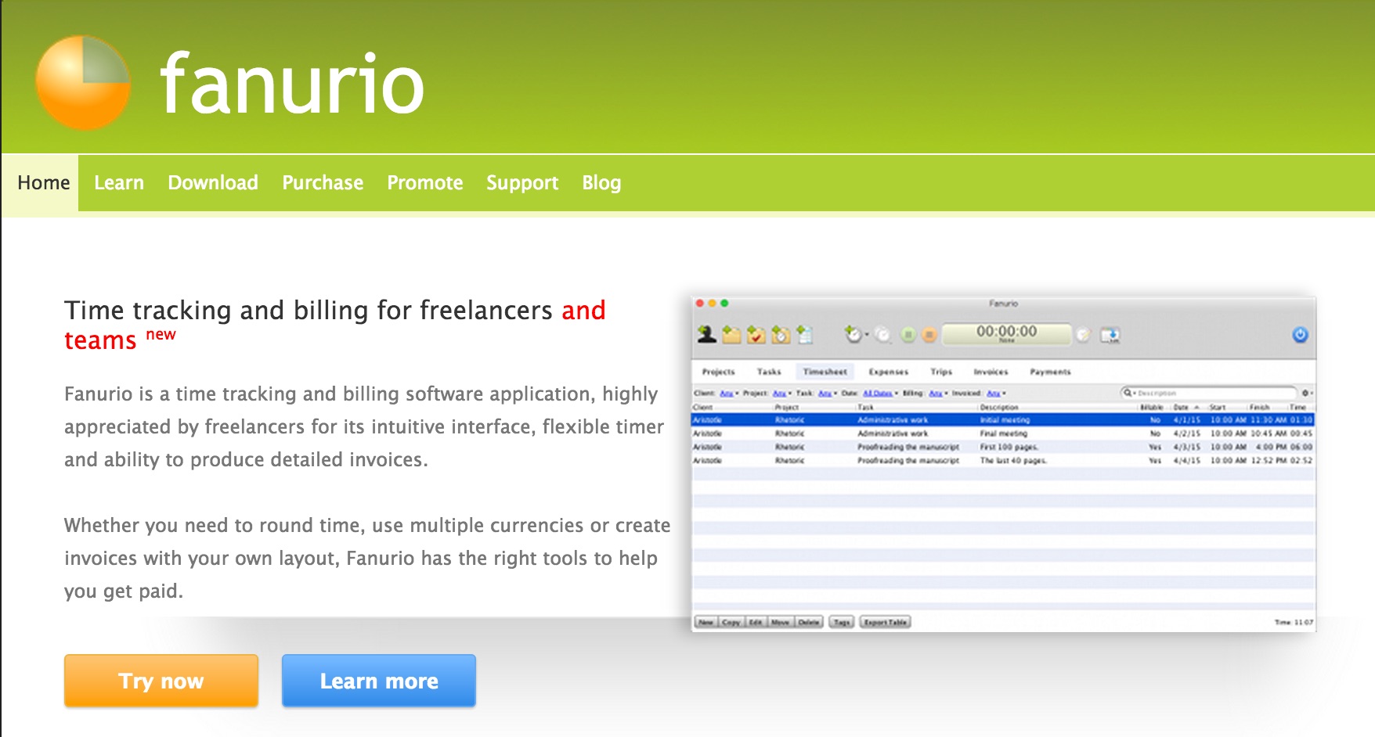Click the new task checkmark folder icon

[756, 335]
